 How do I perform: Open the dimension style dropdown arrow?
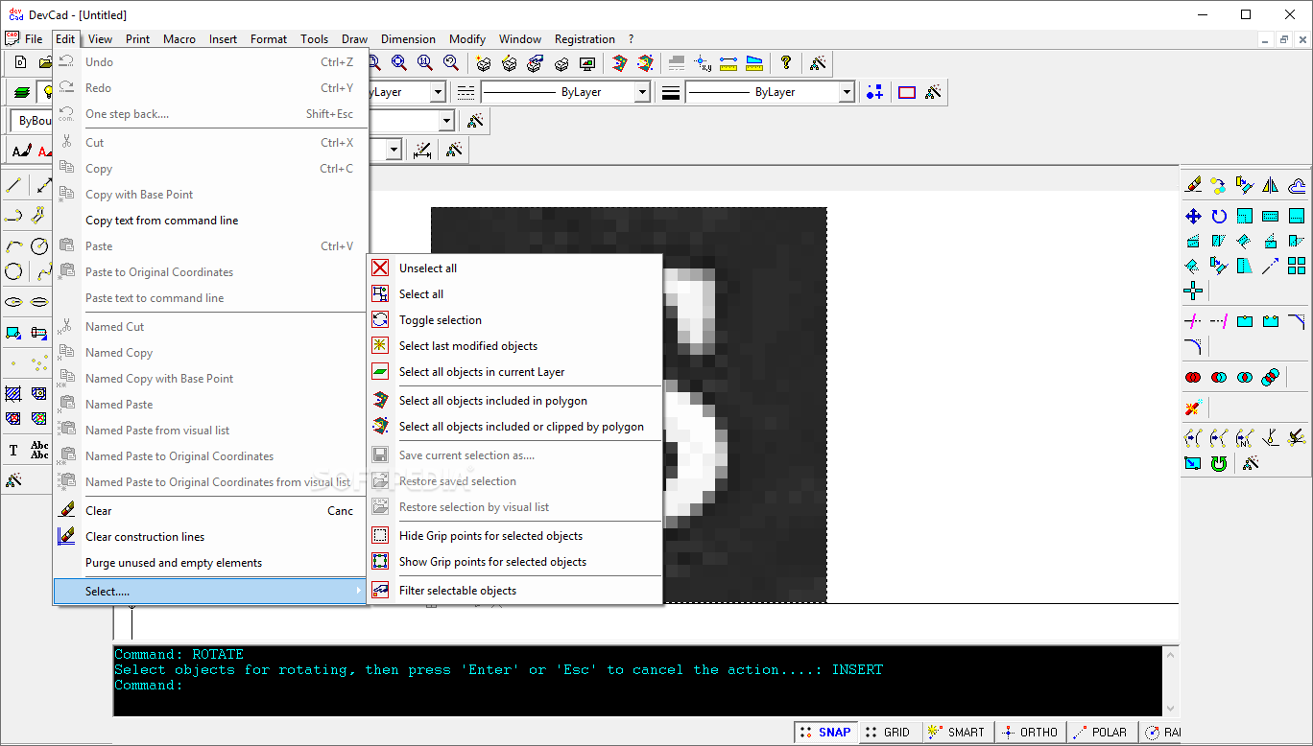click(x=394, y=150)
